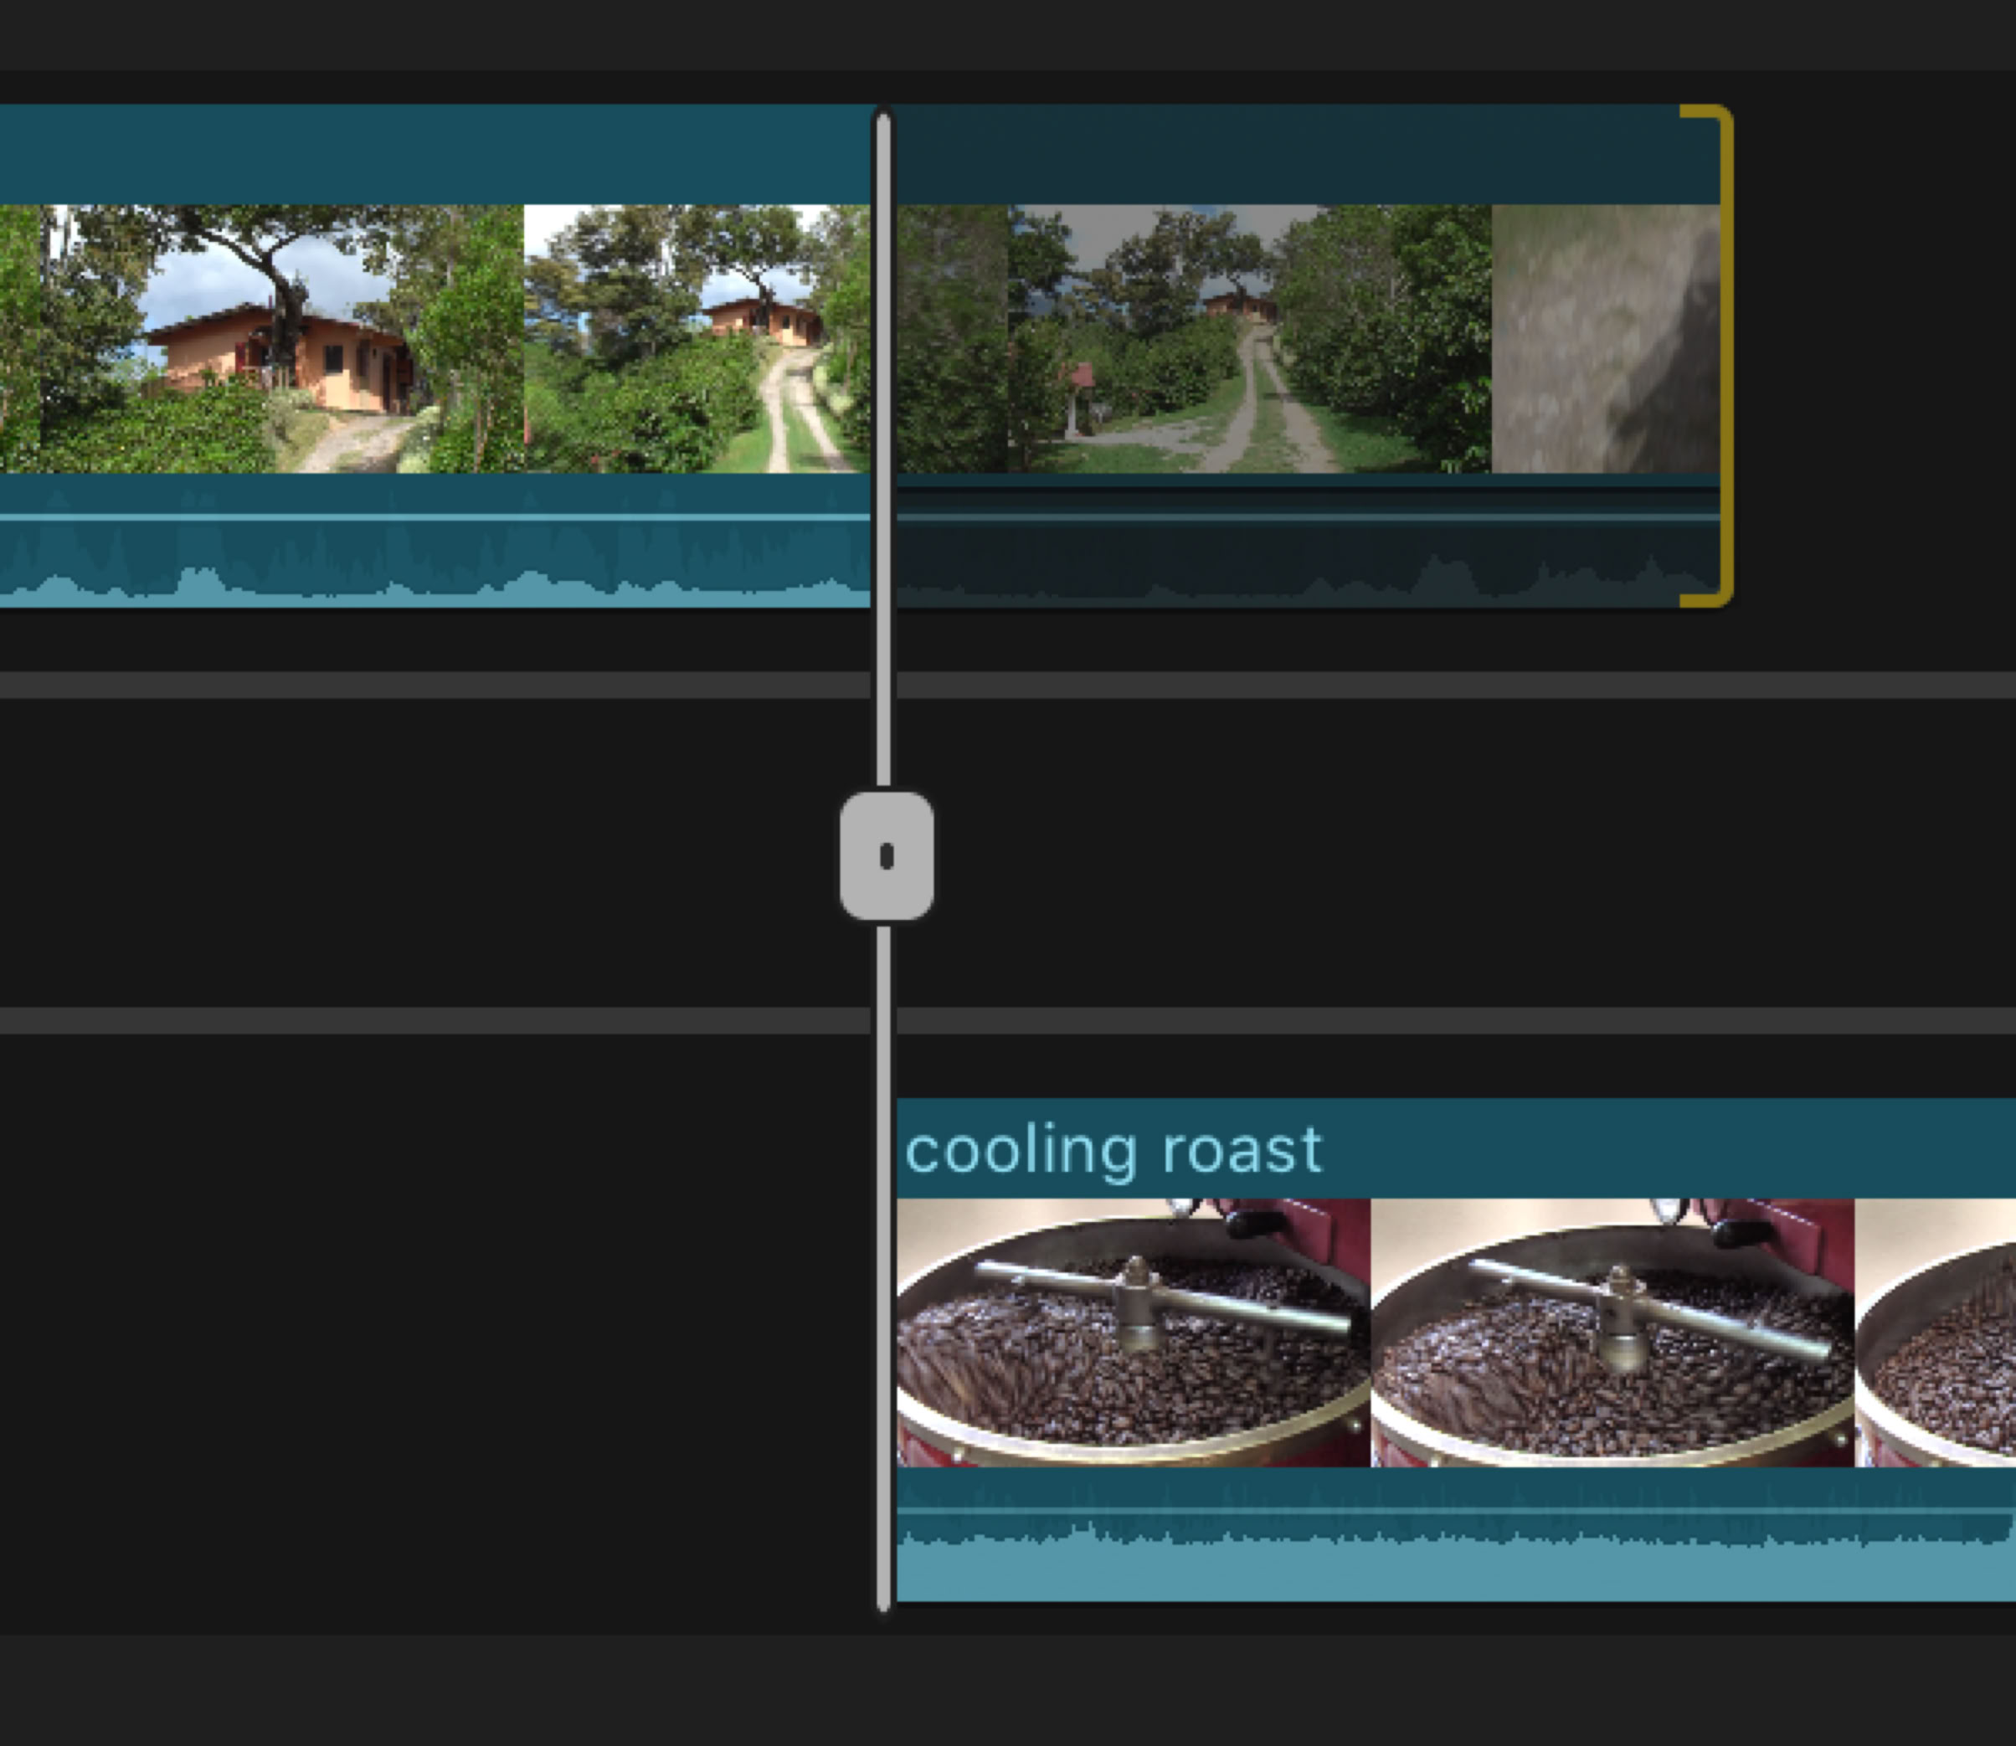Click the bright thumbnail with house and dirt road

pos(696,339)
